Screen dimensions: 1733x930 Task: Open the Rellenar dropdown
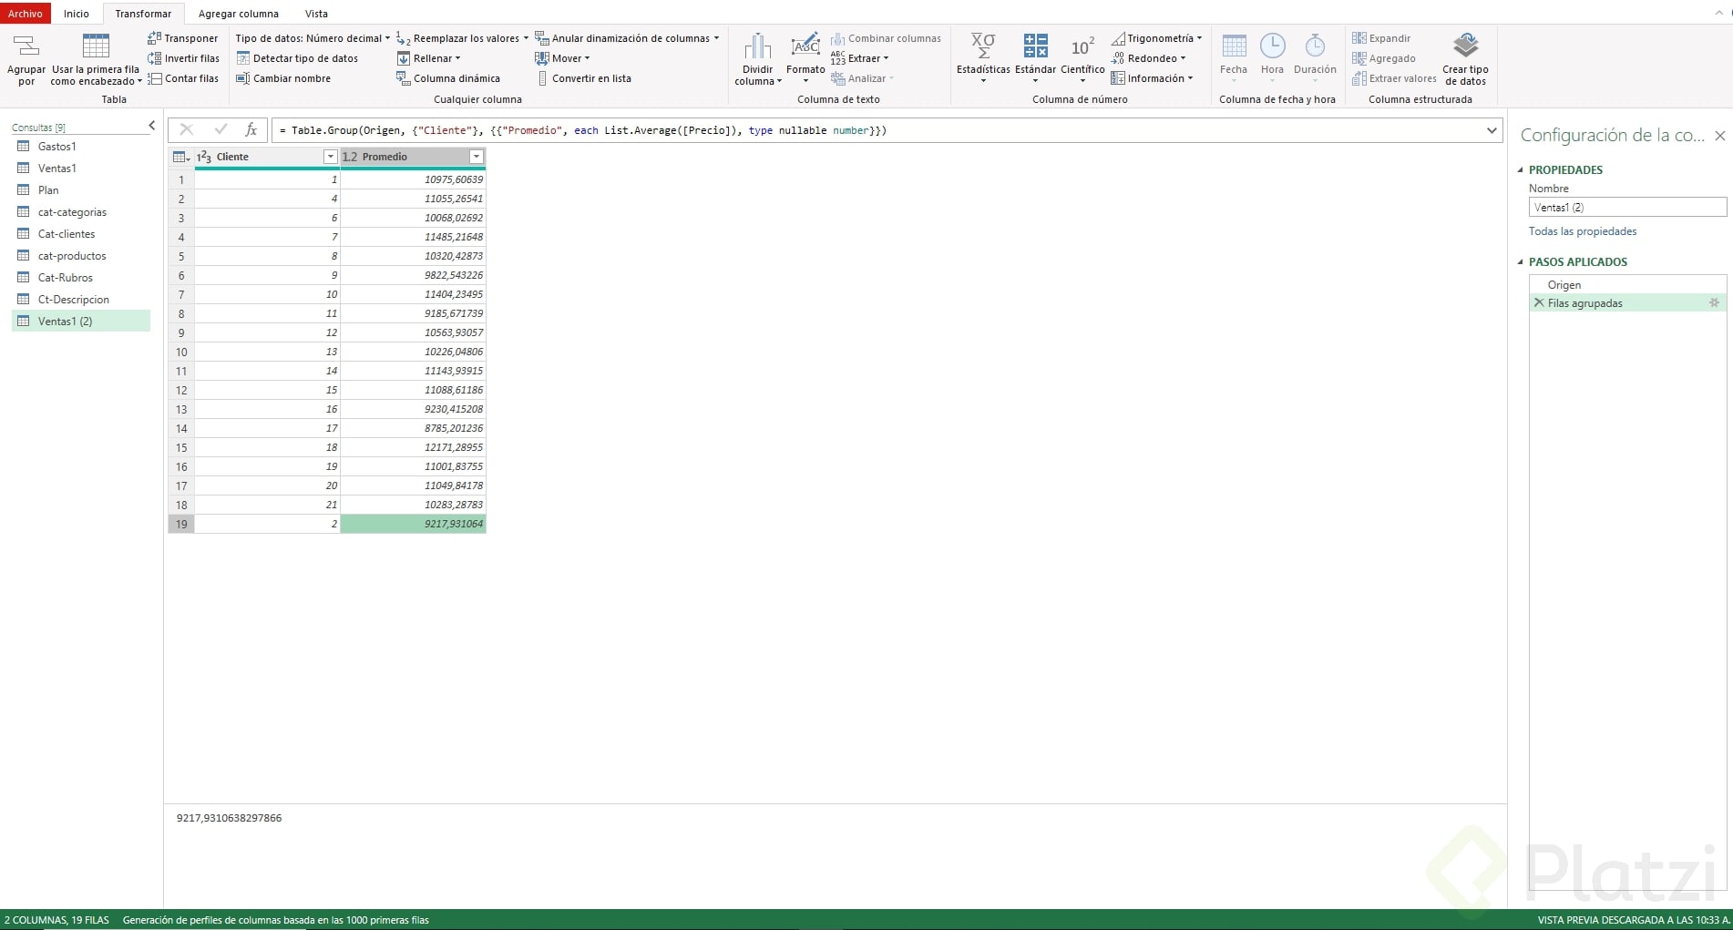click(x=428, y=58)
